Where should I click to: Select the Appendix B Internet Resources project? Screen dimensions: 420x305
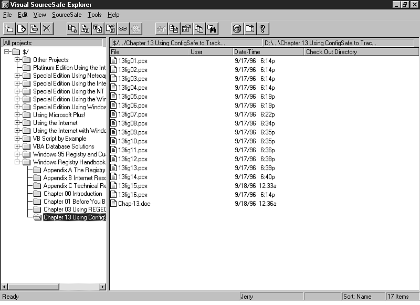coord(75,178)
